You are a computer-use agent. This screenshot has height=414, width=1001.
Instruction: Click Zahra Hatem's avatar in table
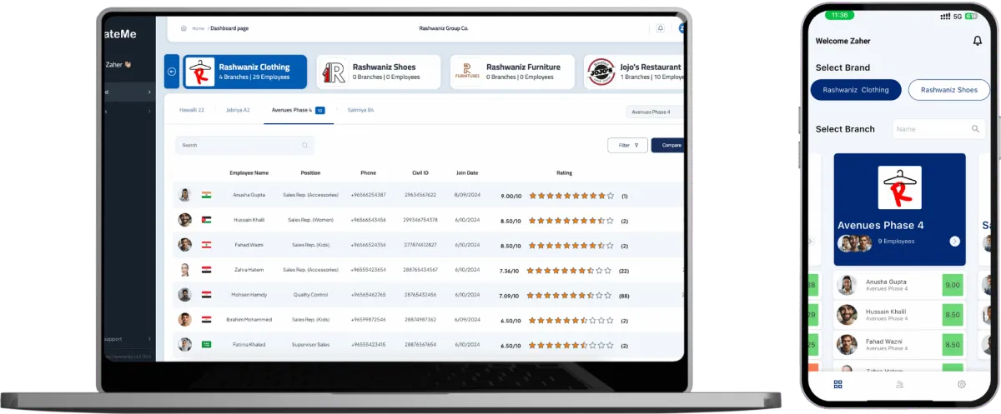pos(184,270)
